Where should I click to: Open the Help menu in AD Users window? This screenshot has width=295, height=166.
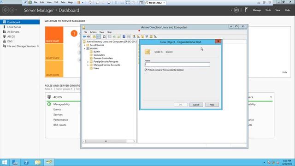pyautogui.click(x=109, y=32)
